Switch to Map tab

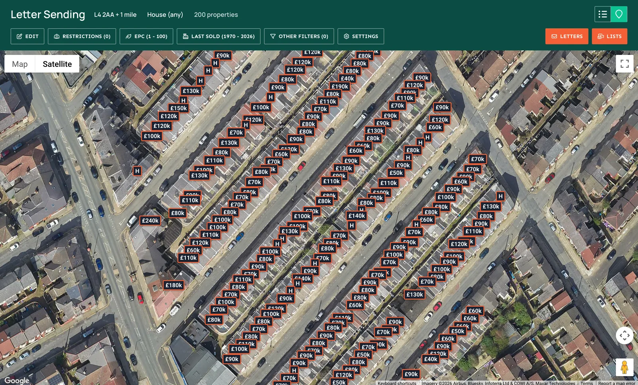20,64
